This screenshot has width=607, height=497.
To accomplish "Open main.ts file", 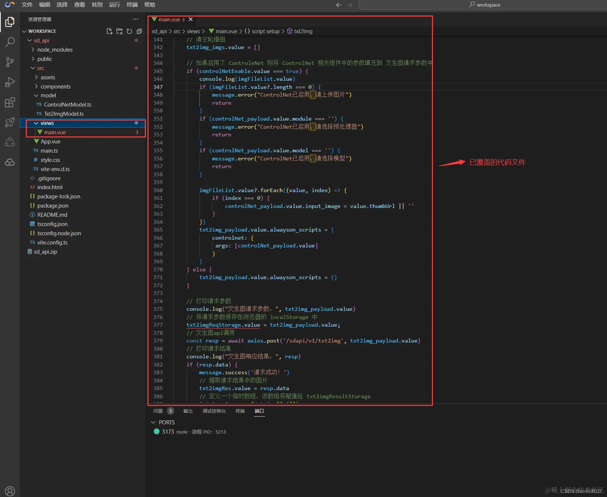I will pyautogui.click(x=49, y=151).
